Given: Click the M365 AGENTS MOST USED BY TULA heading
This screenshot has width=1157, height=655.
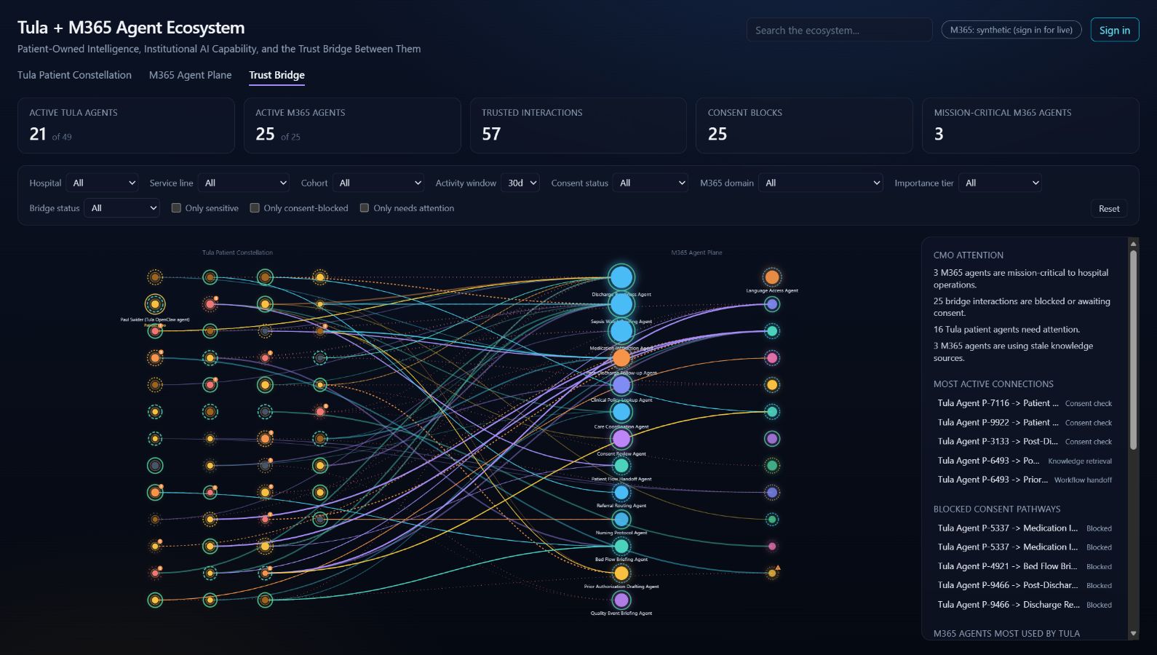Looking at the screenshot, I should pos(1006,634).
